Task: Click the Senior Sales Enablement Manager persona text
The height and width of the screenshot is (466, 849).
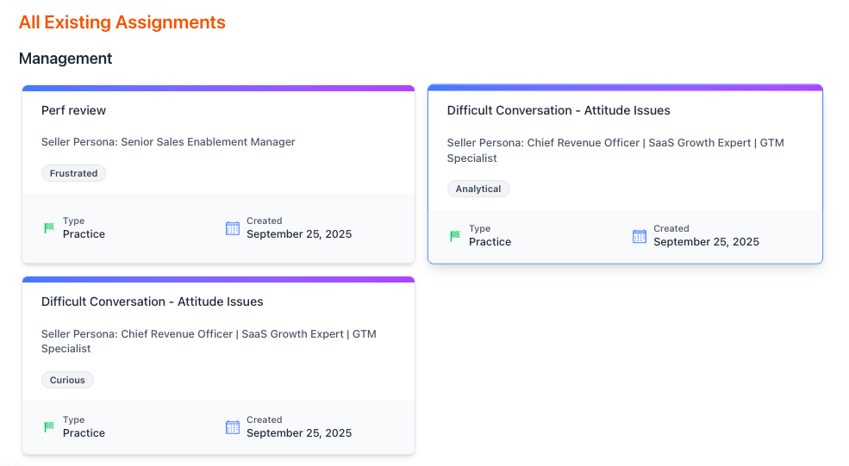Action: pyautogui.click(x=208, y=142)
